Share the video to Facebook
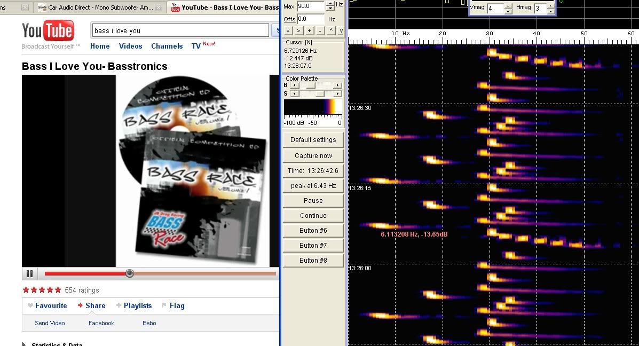Viewport: 639px width, 346px height. [101, 323]
